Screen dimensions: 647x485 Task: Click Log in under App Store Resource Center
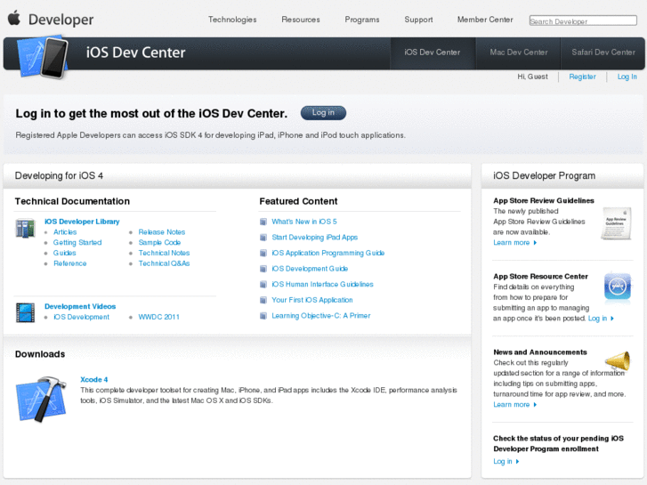(x=601, y=319)
